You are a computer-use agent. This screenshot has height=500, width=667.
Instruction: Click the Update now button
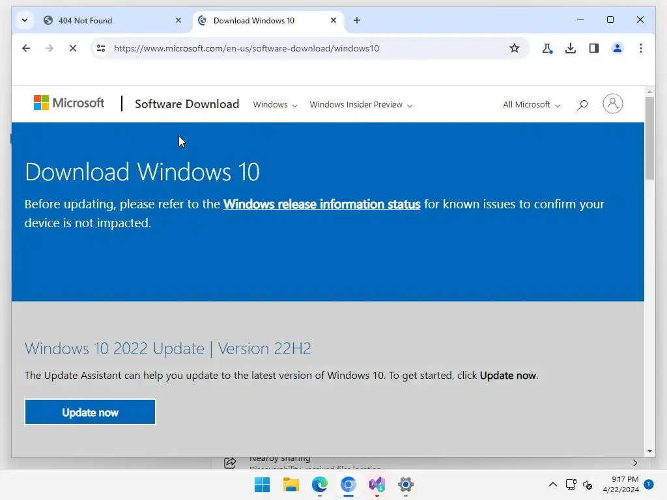pyautogui.click(x=90, y=412)
